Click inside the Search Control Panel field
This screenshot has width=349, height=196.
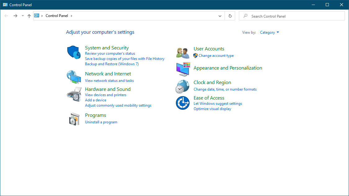pos(292,15)
